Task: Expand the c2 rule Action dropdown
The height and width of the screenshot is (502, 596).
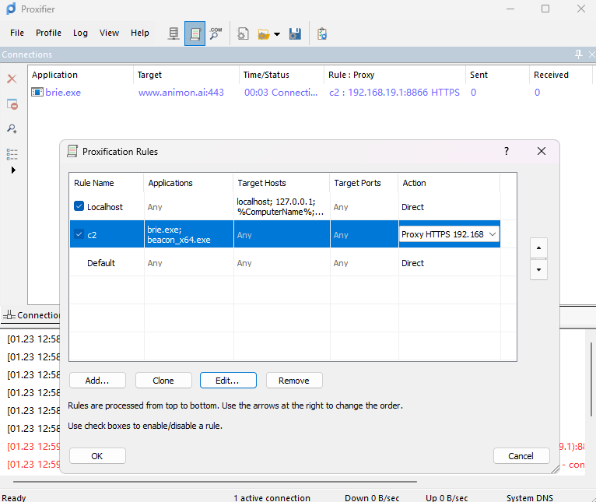Action: (x=492, y=234)
